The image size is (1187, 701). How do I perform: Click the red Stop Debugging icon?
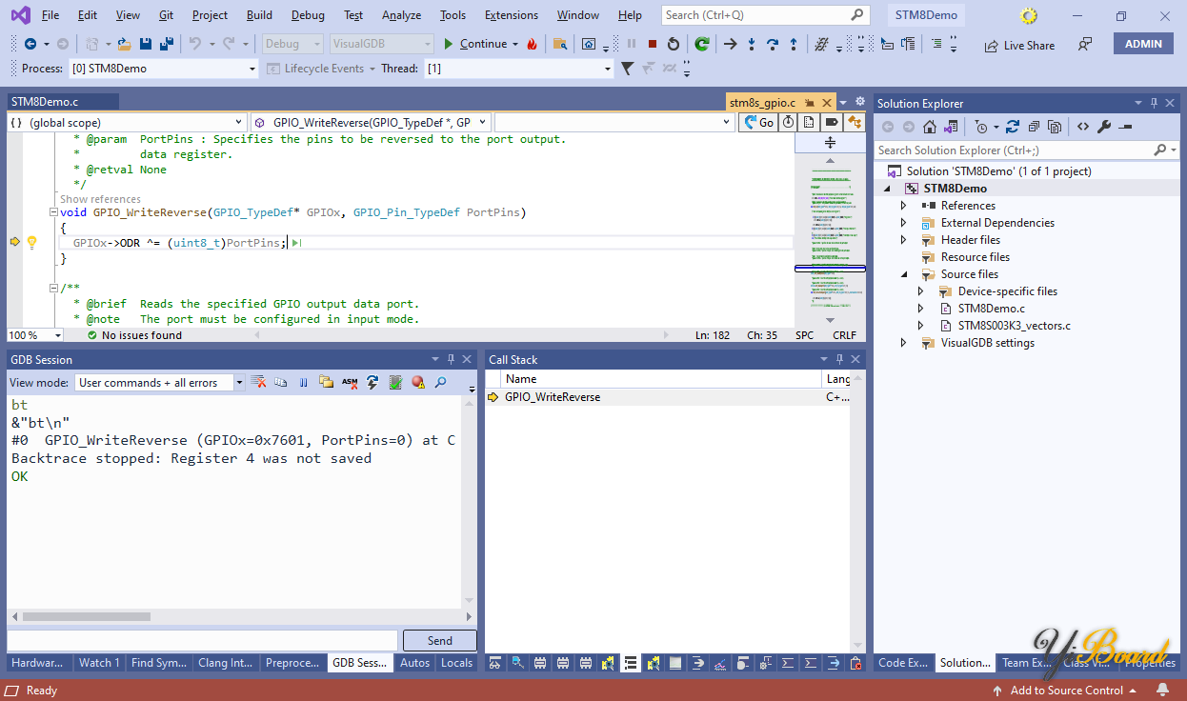(x=653, y=44)
